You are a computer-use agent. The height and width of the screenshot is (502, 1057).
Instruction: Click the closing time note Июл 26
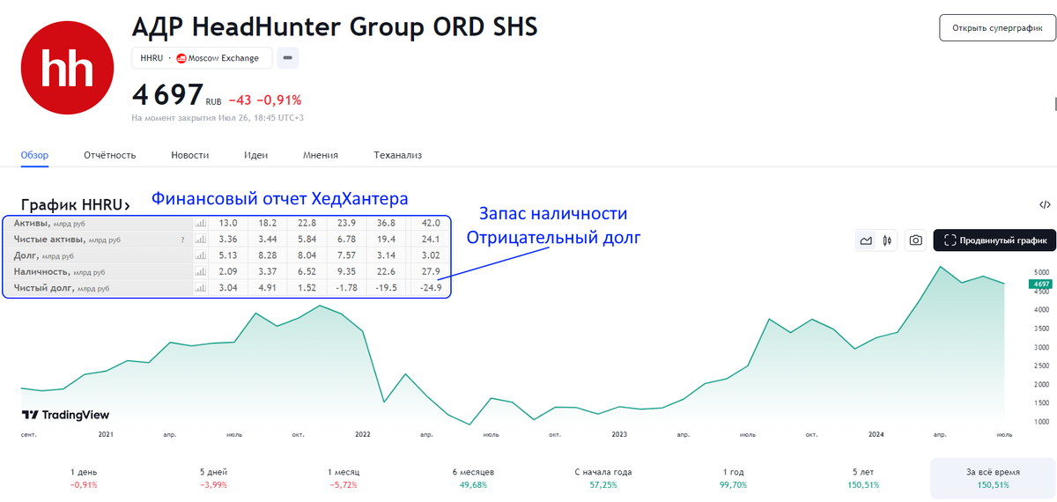pyautogui.click(x=218, y=117)
